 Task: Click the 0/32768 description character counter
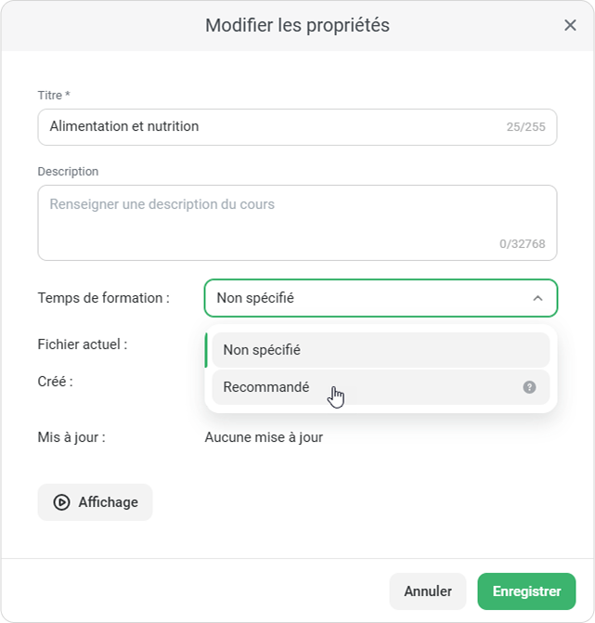coord(522,244)
